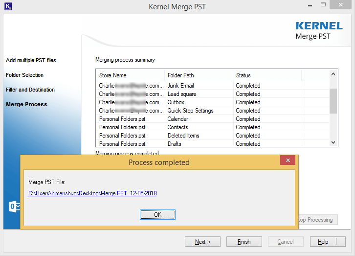Select the Junk E-mail row

click(213, 86)
